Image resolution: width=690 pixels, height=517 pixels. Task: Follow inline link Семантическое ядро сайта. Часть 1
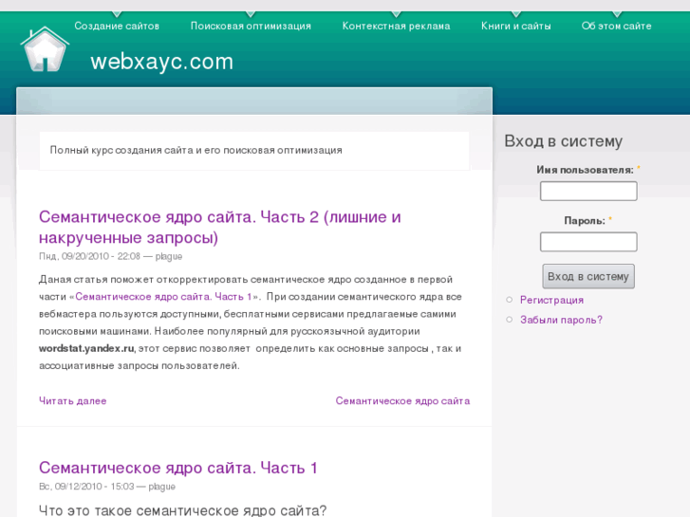pyautogui.click(x=162, y=297)
